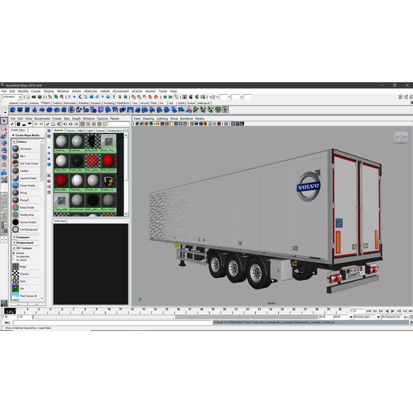Click the render current frame clapperboard icon

pyautogui.click(x=191, y=97)
